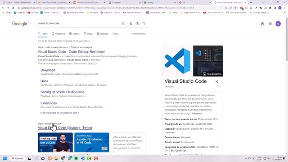Open Windows Start menu
The height and width of the screenshot is (162, 288).
(5, 158)
